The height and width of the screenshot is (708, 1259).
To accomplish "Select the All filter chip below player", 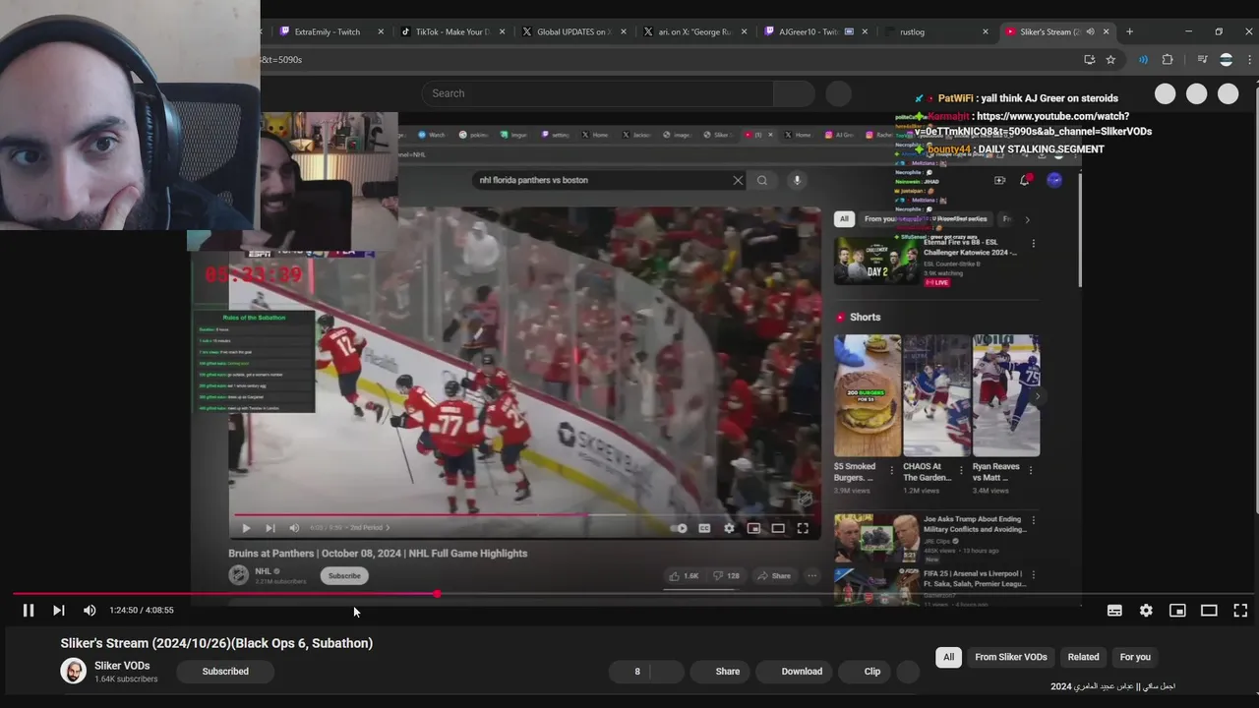I will (x=948, y=657).
